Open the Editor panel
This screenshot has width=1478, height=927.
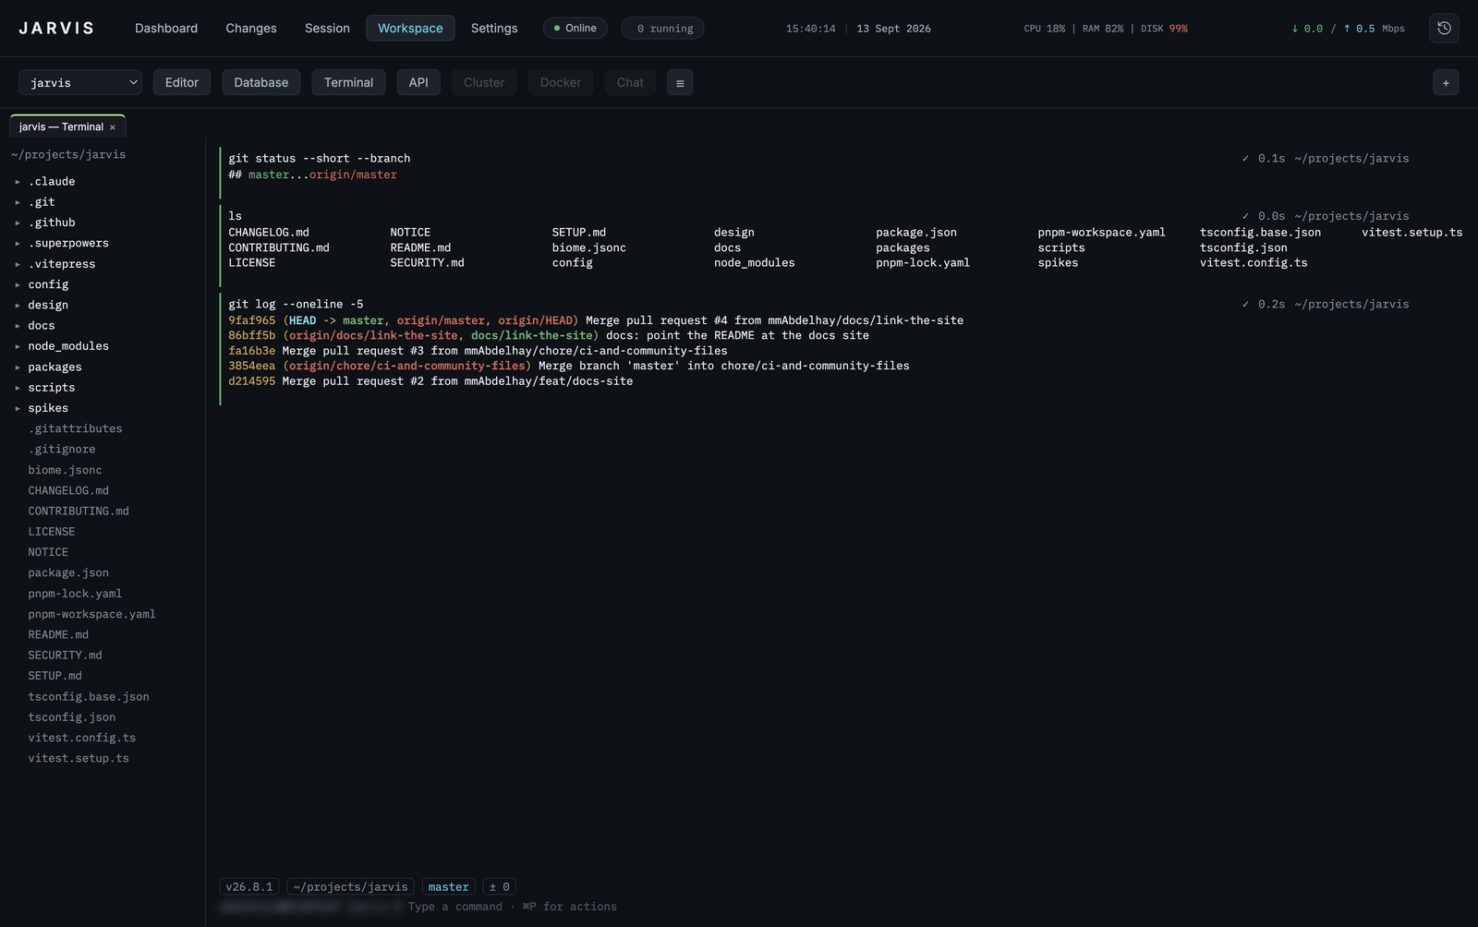click(x=182, y=83)
